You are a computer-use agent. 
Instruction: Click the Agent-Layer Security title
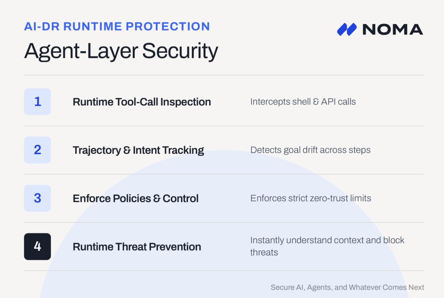point(121,51)
